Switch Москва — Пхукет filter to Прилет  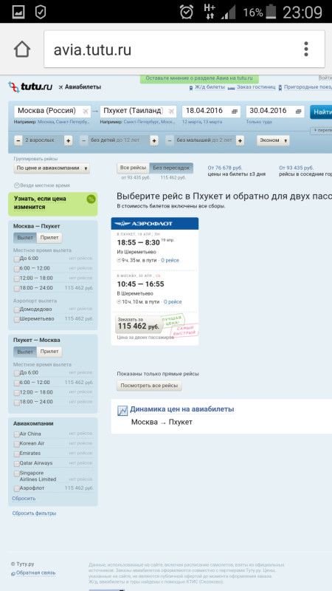click(x=49, y=238)
